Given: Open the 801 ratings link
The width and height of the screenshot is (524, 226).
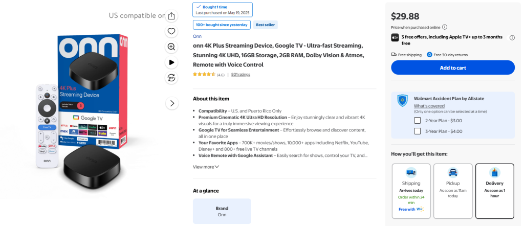Looking at the screenshot, I should tap(241, 75).
